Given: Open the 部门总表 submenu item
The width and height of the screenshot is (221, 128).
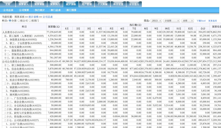Looking at the screenshot, I should tap(55, 10).
